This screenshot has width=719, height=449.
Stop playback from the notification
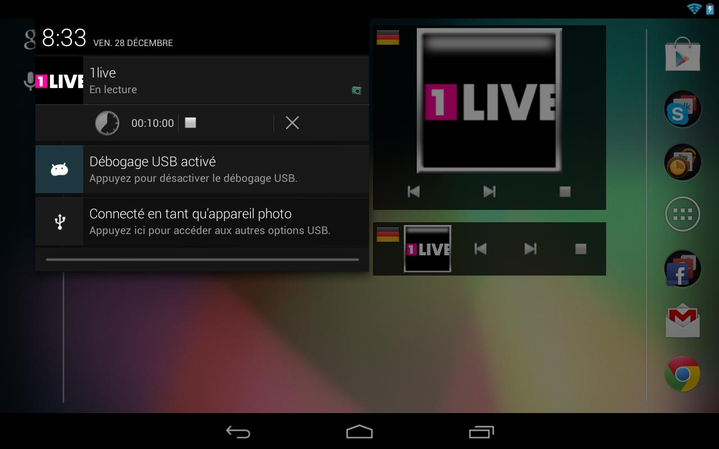(x=190, y=122)
